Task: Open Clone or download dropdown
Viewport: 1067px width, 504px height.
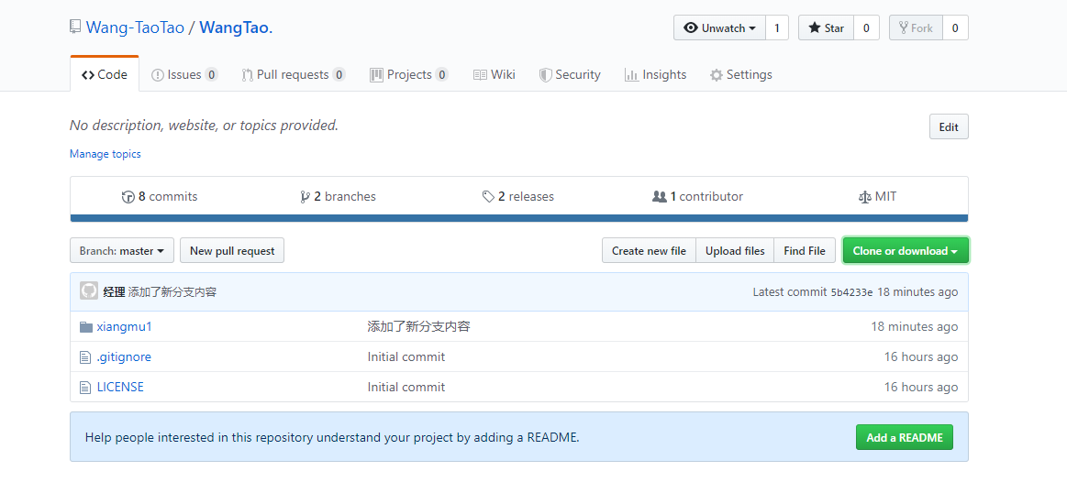Action: (x=906, y=251)
